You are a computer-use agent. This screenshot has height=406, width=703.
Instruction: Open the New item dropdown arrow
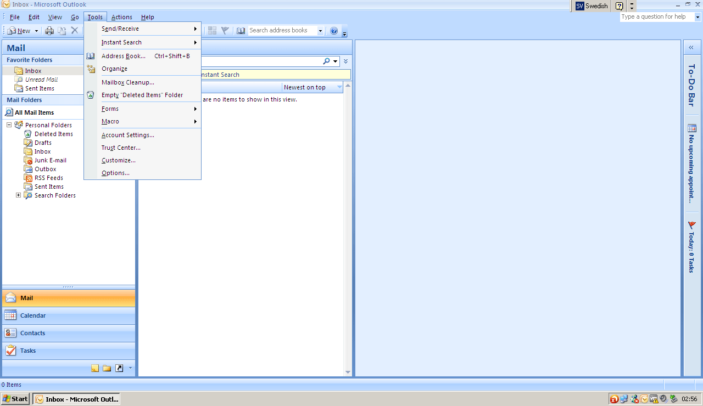coord(36,31)
